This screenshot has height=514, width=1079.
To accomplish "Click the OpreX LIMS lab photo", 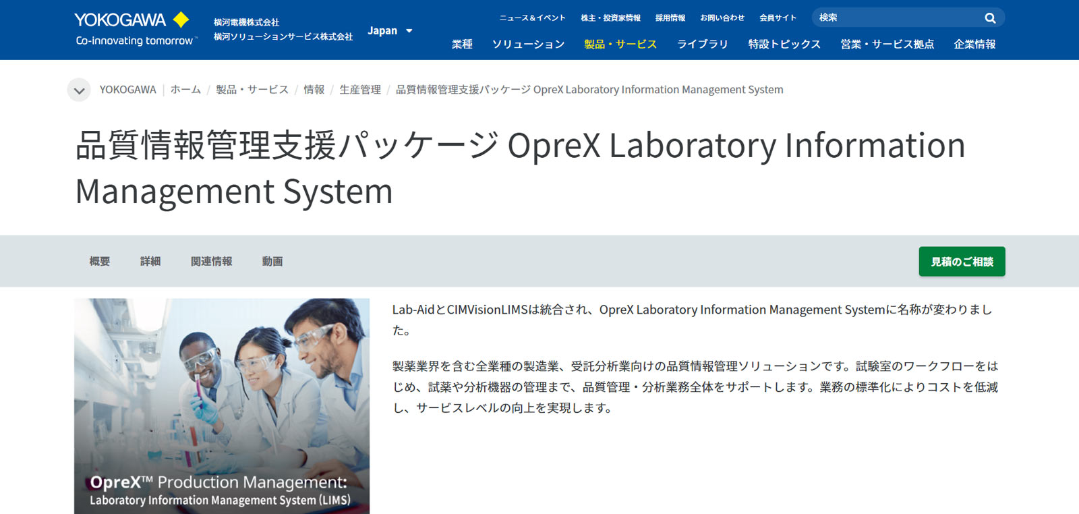I will pos(222,406).
